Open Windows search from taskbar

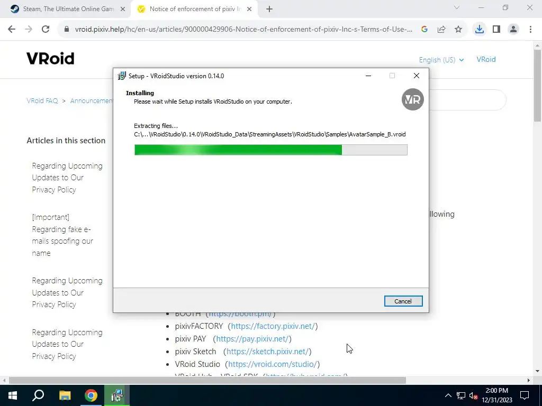pyautogui.click(x=38, y=395)
